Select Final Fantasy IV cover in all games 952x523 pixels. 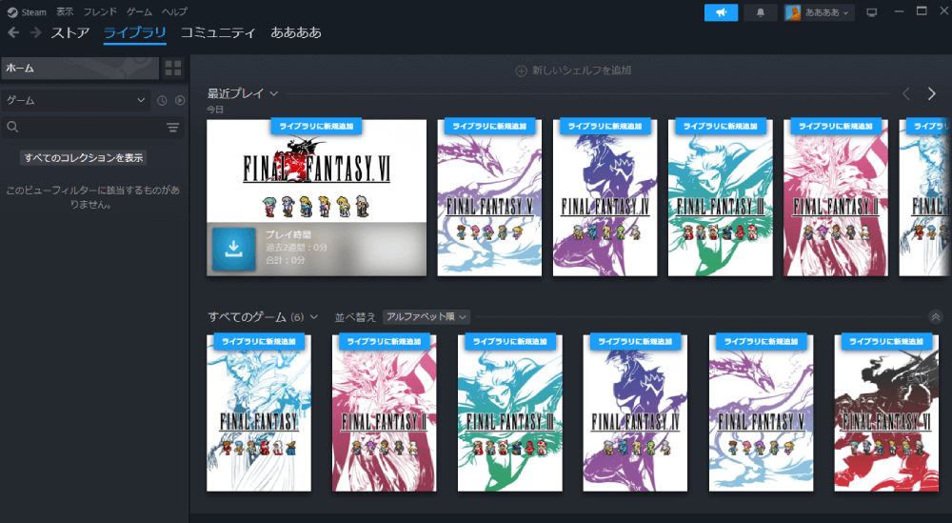click(635, 413)
